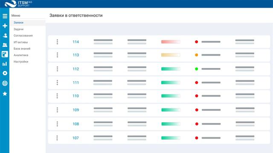Screen dimensions: 273x153
Task: Open request number 112 link
Action: point(76,69)
